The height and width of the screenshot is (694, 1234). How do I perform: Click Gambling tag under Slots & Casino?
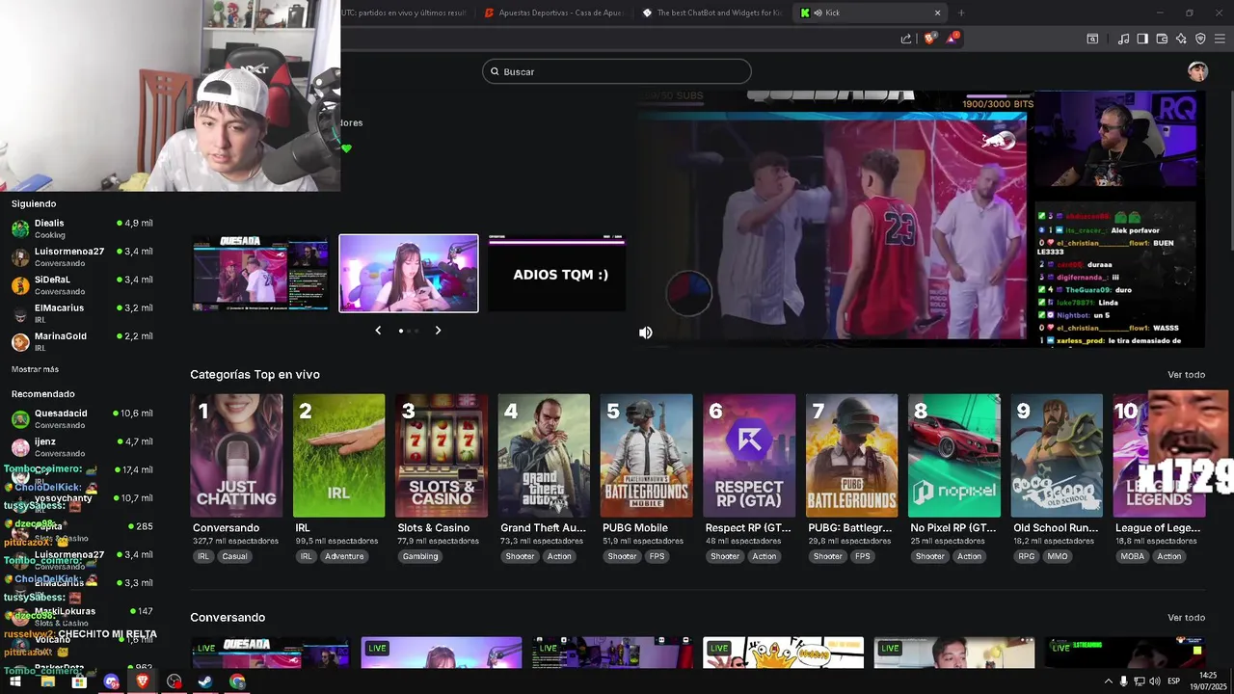(x=420, y=556)
